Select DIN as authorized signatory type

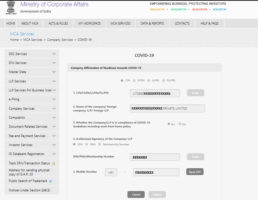pyautogui.click(x=74, y=144)
